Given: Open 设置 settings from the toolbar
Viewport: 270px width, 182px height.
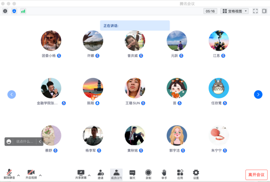Looking at the screenshot, I should click(196, 174).
